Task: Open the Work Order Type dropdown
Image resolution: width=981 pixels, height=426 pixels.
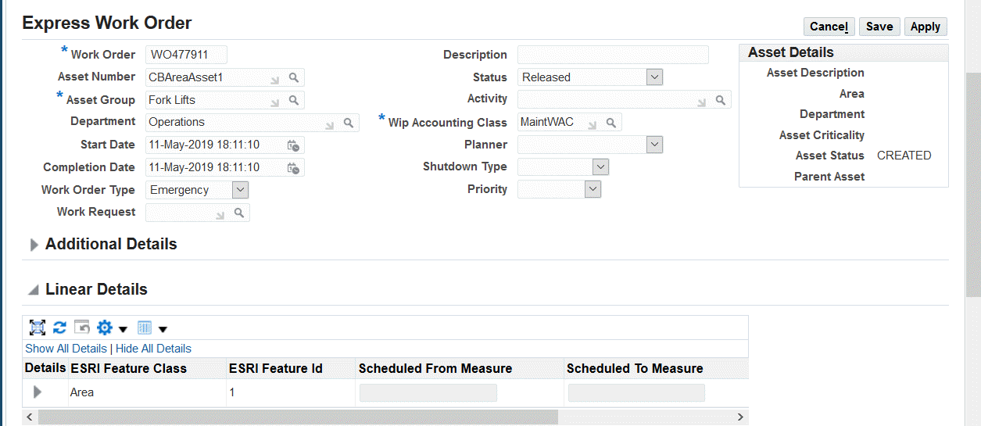Action: point(240,190)
